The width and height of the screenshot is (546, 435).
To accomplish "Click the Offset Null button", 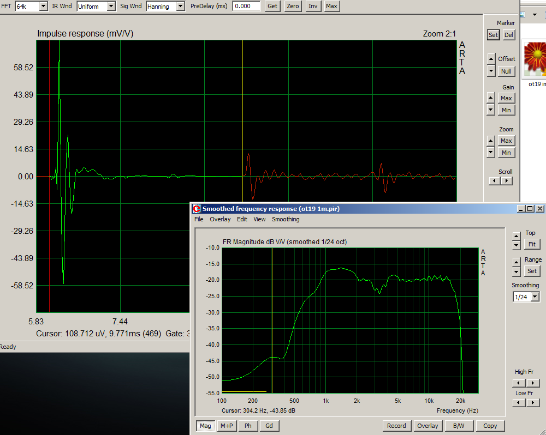I will coord(506,71).
